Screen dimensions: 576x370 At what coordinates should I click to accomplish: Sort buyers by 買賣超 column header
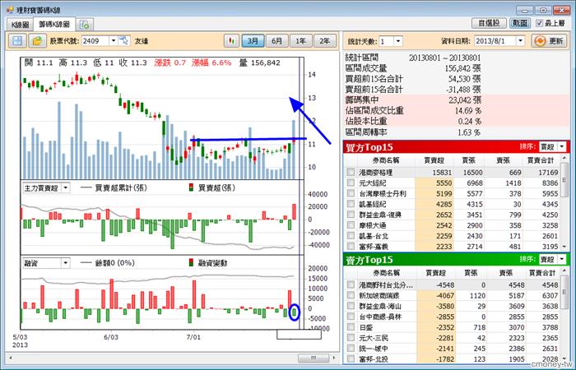click(x=434, y=160)
